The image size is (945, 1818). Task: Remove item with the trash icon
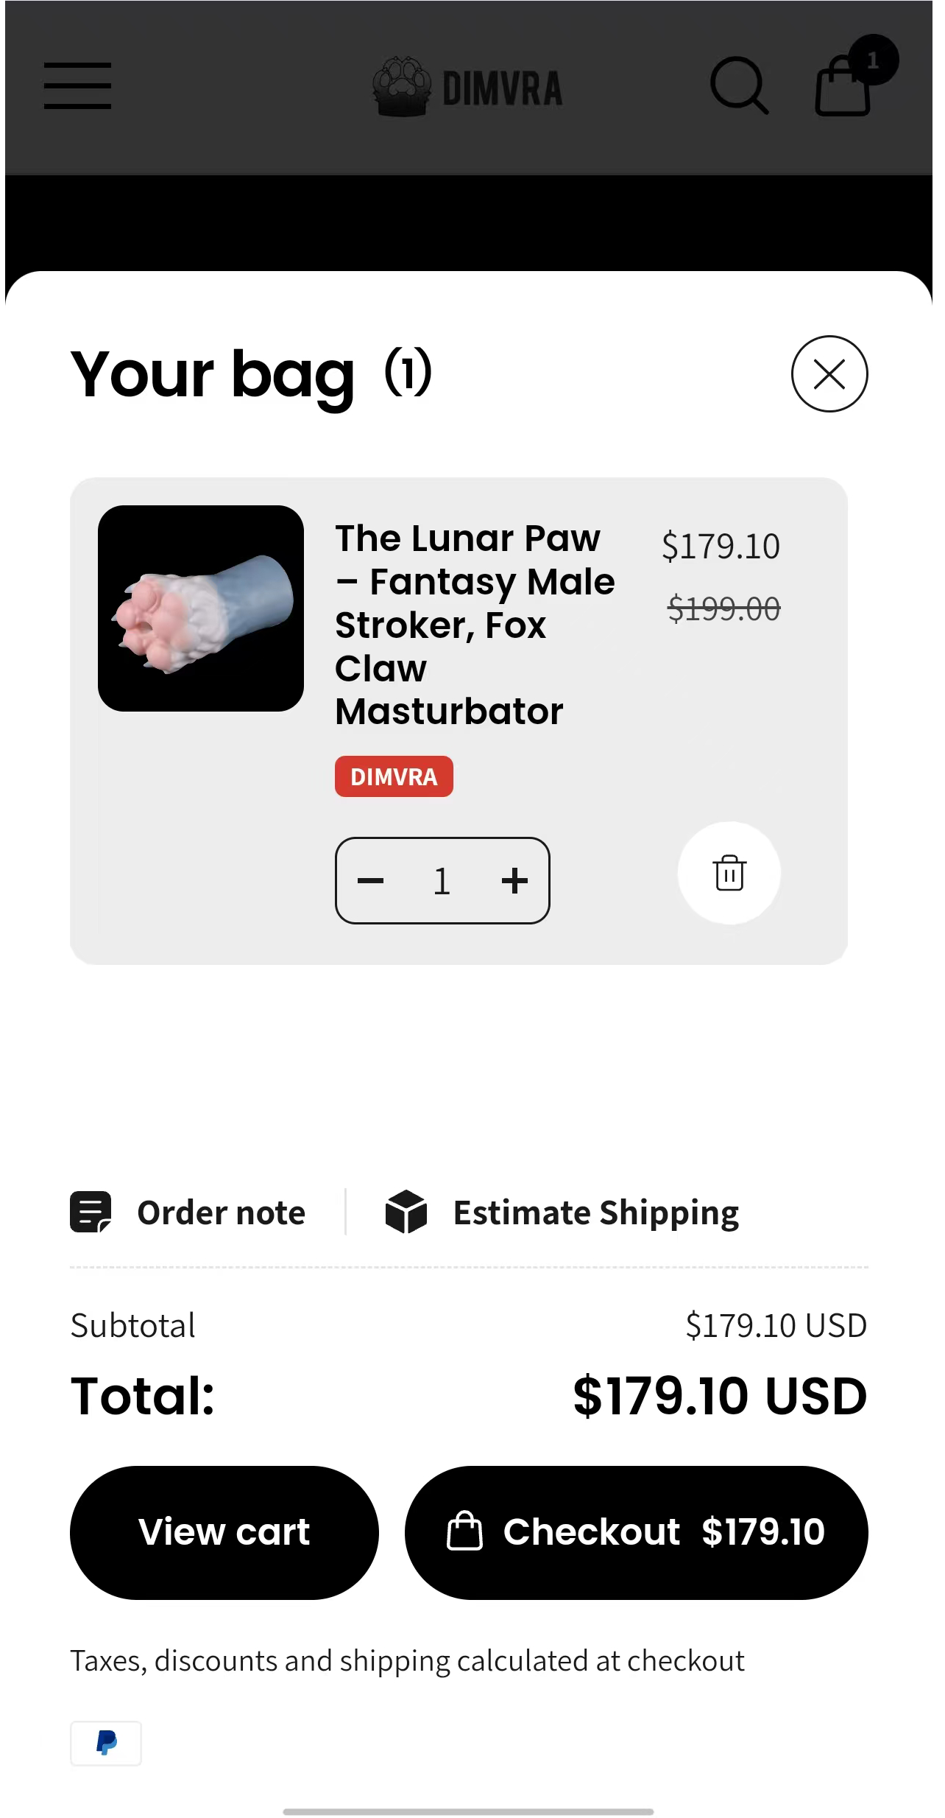point(729,874)
